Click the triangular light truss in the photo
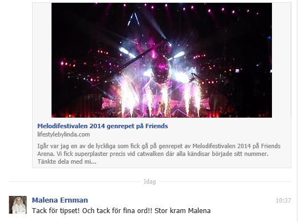Image resolution: width=298 pixels, height=222 pixels. tap(133, 19)
